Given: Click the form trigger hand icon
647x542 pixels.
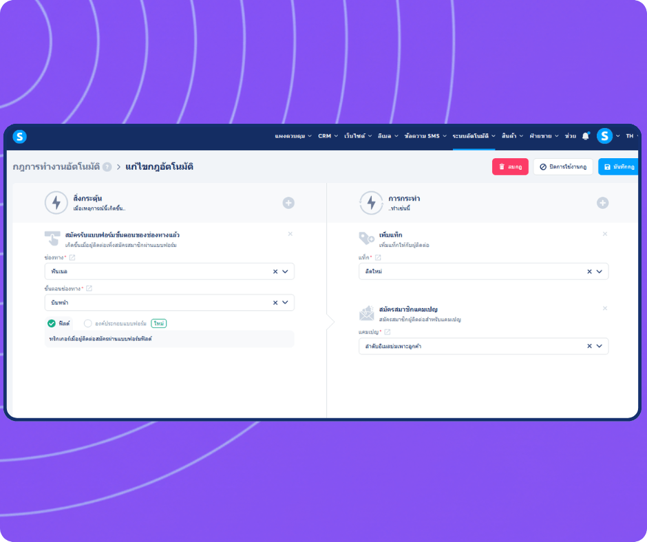Looking at the screenshot, I should pyautogui.click(x=52, y=239).
